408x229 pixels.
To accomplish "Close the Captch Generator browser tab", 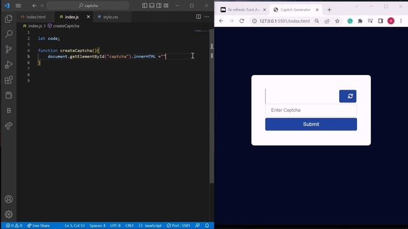I will tap(317, 10).
